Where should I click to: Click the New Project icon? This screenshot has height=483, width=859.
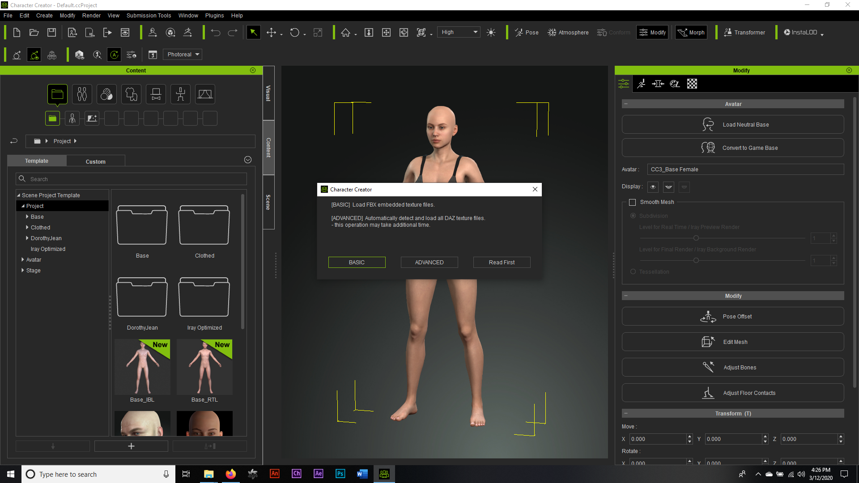[17, 32]
